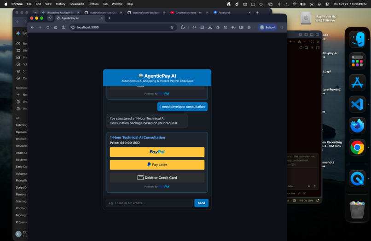Open Finder from the dock
This screenshot has height=241, width=371.
click(x=357, y=40)
